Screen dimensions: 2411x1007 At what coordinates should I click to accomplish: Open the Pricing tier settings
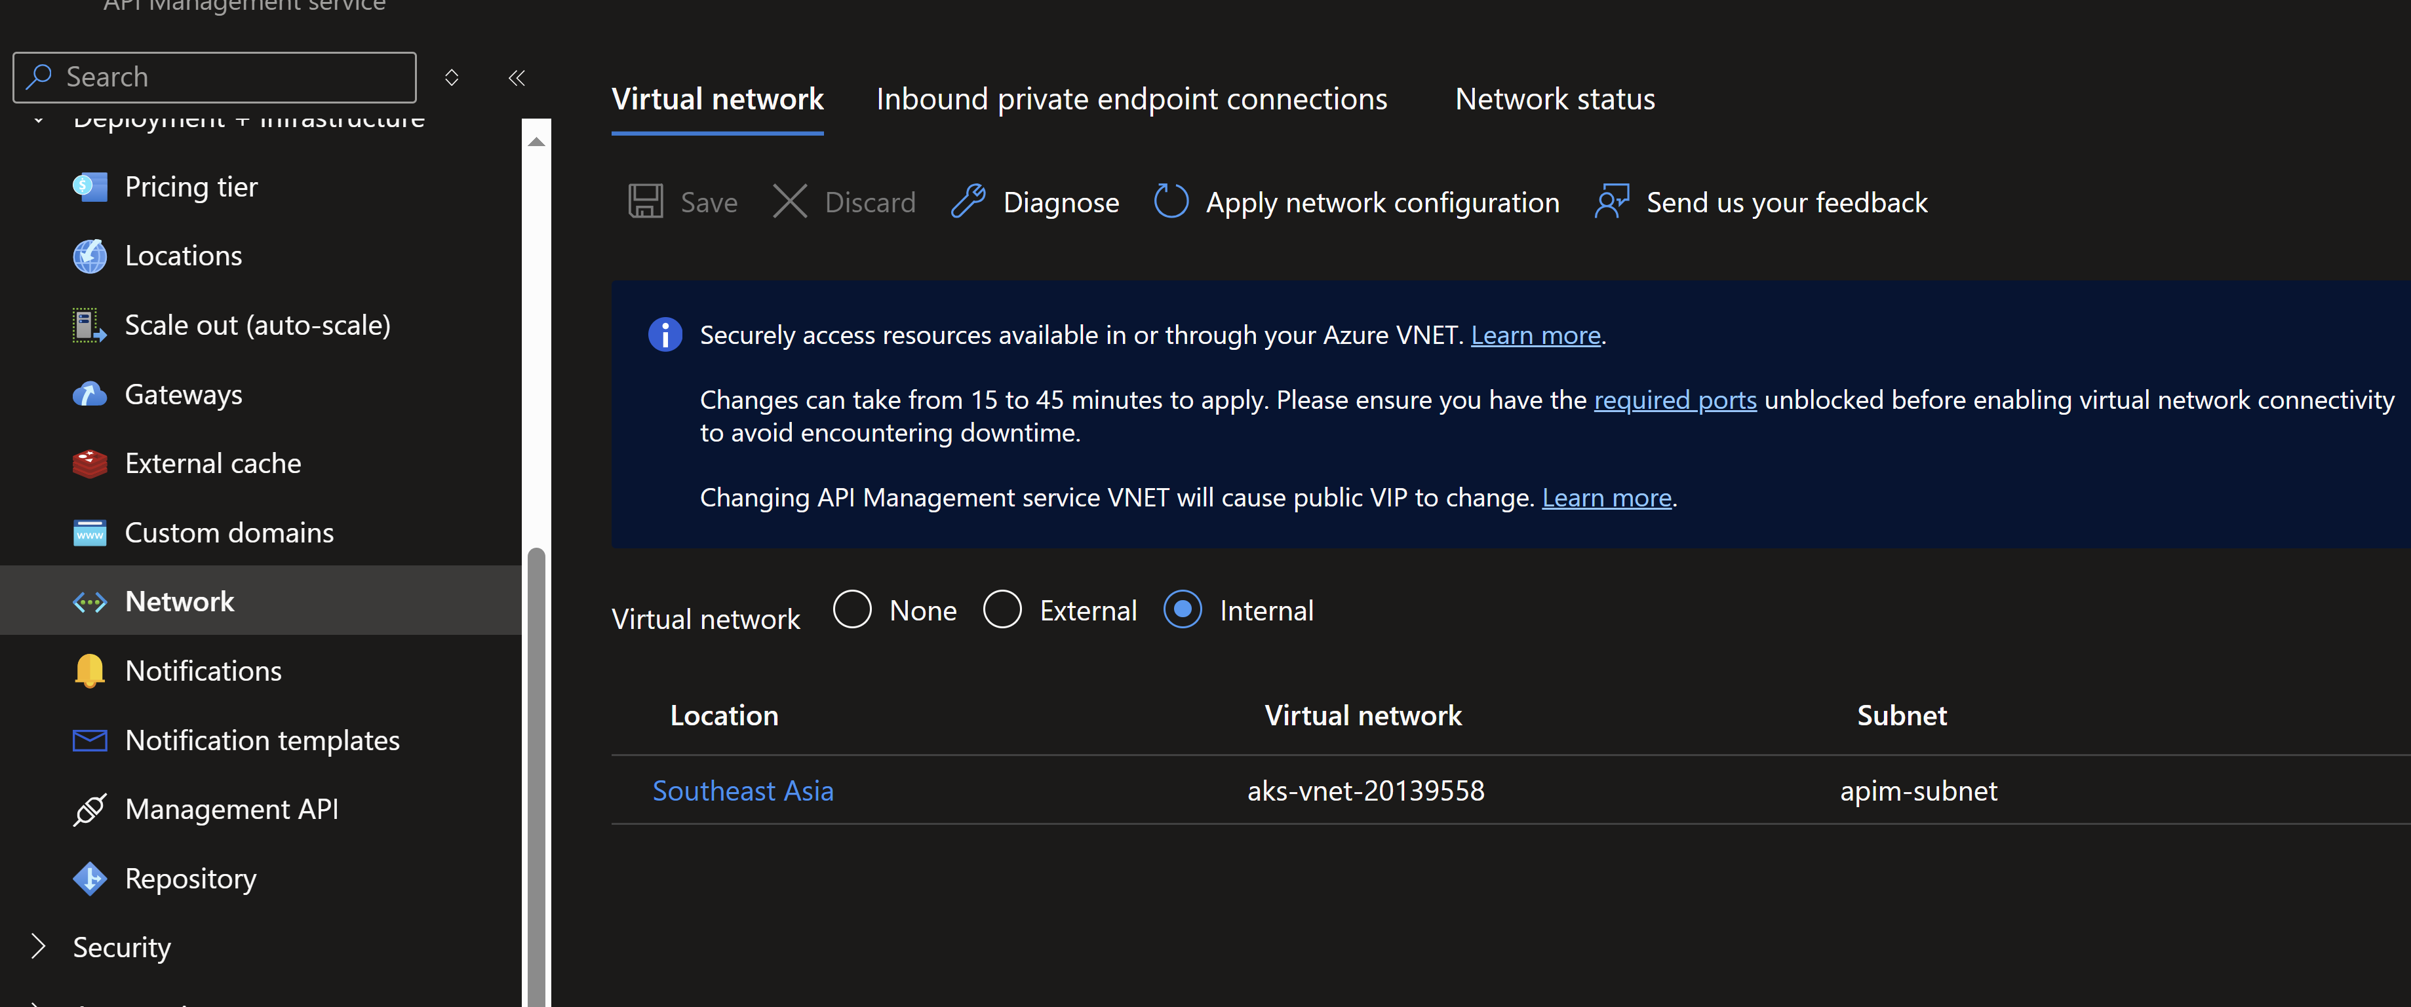tap(191, 186)
